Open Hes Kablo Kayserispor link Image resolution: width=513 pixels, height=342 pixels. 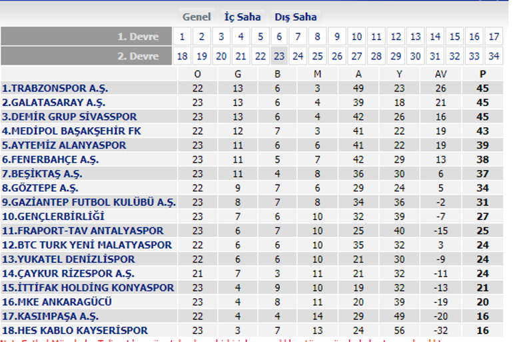coord(75,330)
